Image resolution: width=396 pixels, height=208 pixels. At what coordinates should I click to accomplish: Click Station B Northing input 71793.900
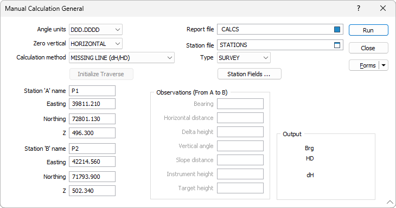tap(92, 177)
